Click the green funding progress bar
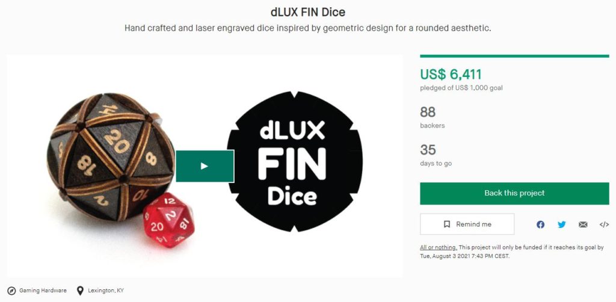Image resolution: width=616 pixels, height=302 pixels. [x=514, y=56]
